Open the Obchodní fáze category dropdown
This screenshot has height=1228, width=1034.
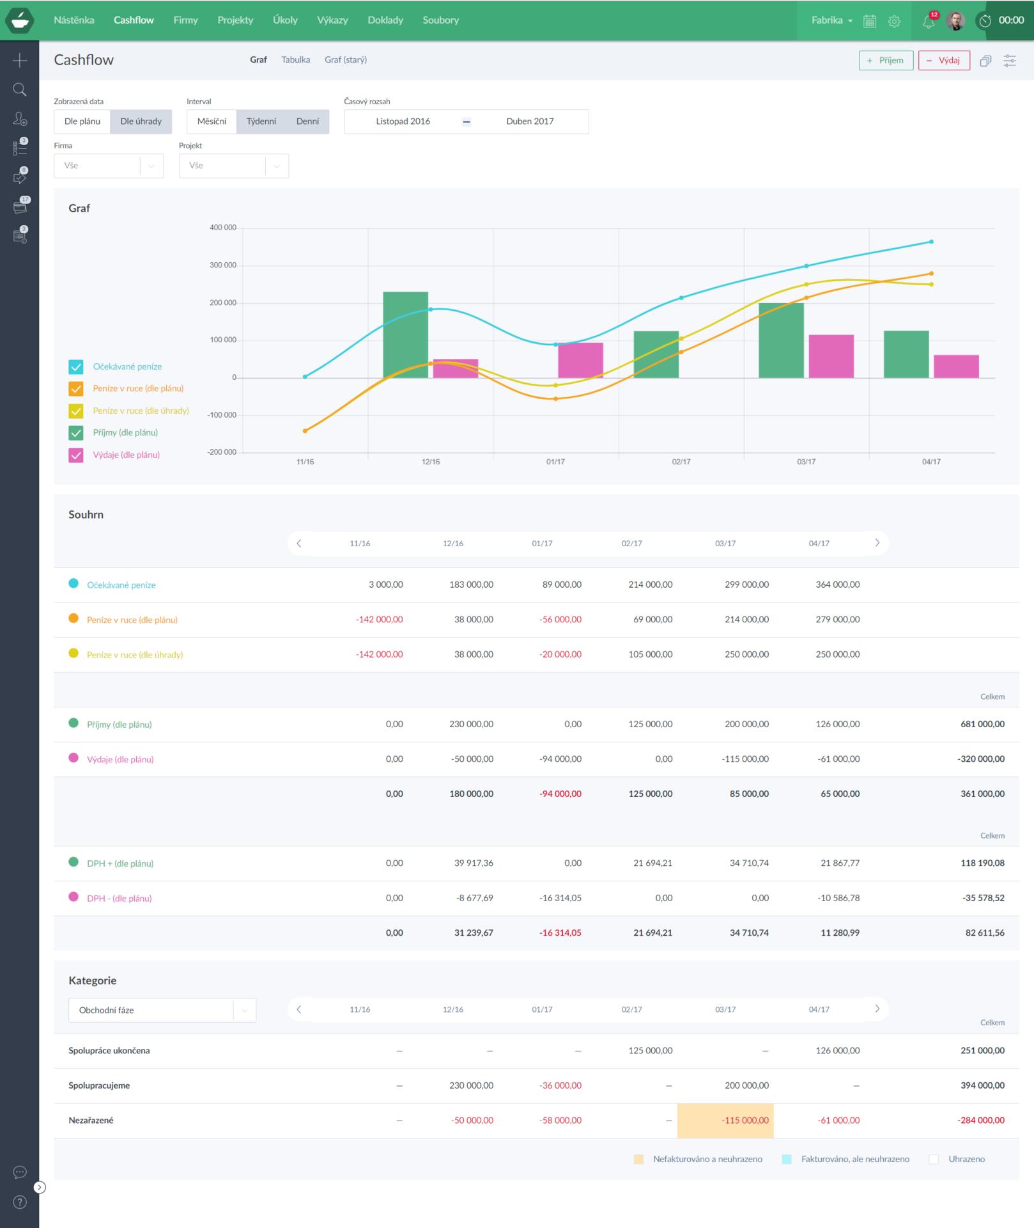(162, 1011)
